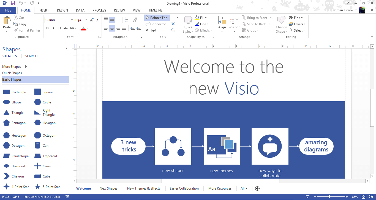Click the bullets list icon
The image size is (376, 200).
(126, 20)
